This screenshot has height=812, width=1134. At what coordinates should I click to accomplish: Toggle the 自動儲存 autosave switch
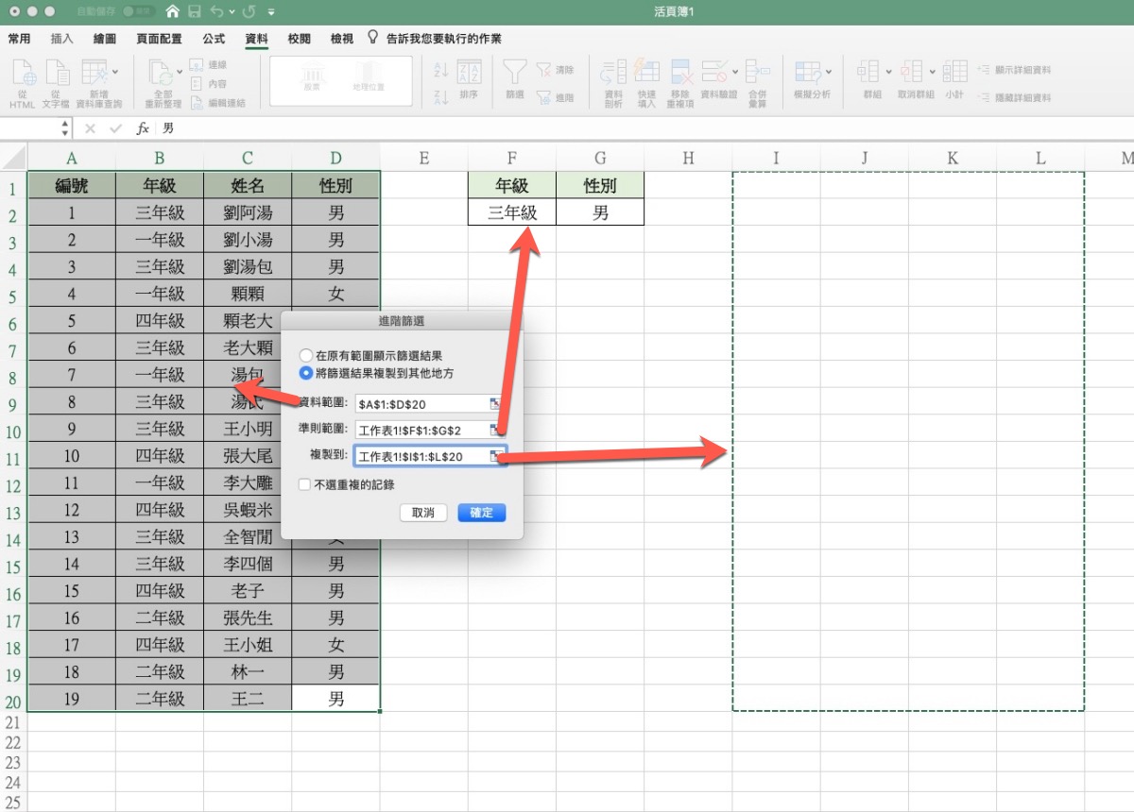138,12
